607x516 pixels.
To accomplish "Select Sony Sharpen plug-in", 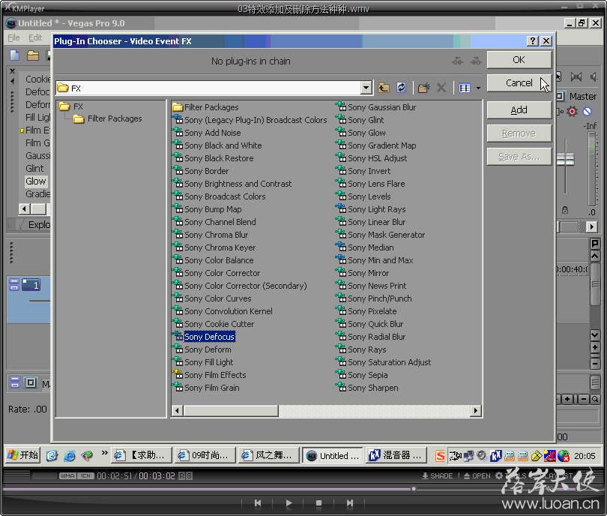I will pyautogui.click(x=372, y=388).
